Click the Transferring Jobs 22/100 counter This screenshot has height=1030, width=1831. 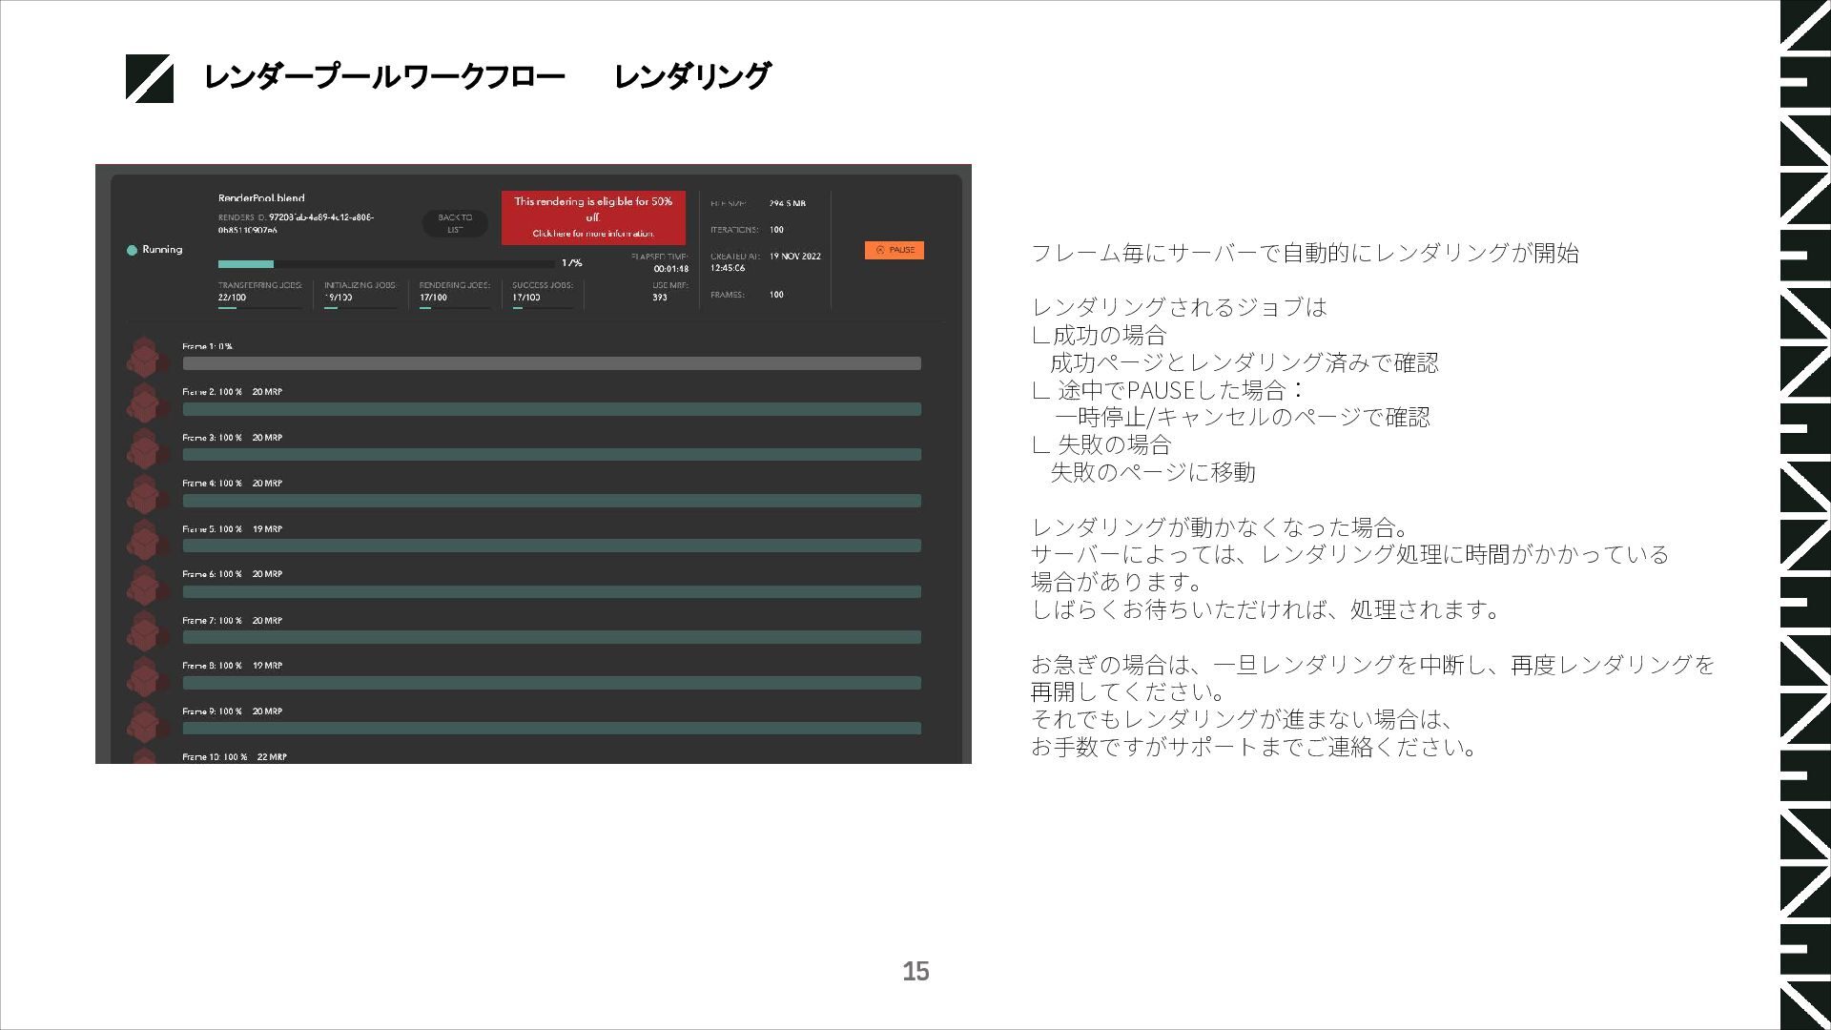(232, 297)
